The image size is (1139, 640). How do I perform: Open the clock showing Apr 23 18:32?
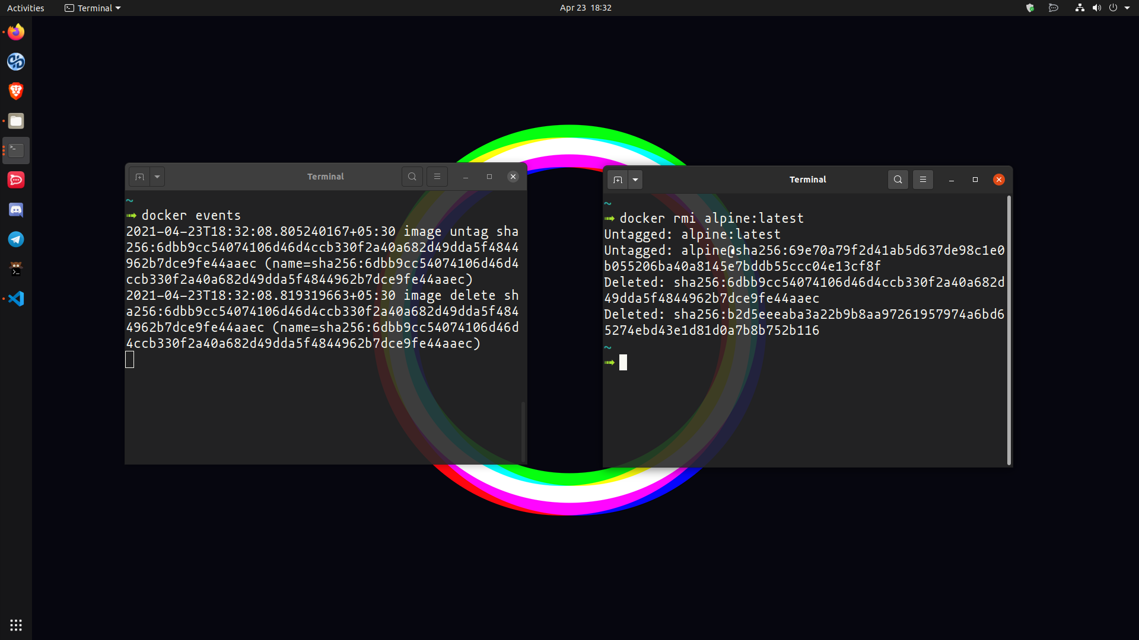click(x=586, y=8)
